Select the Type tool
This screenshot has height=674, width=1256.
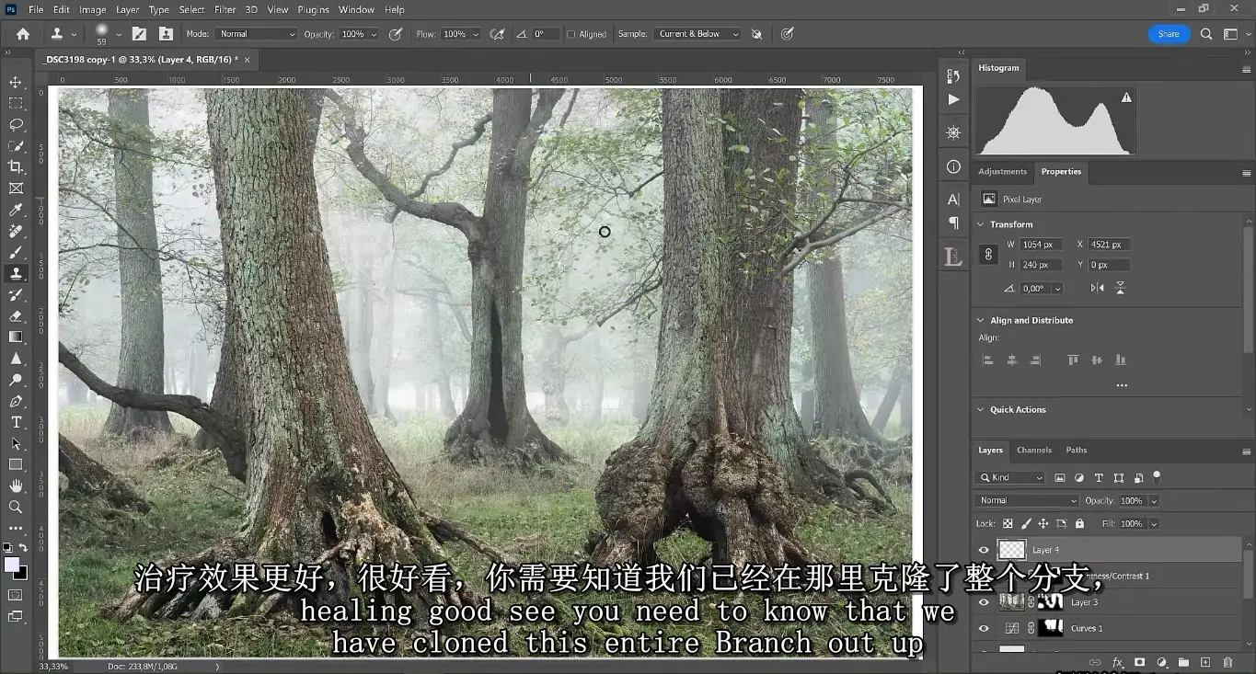coord(16,422)
